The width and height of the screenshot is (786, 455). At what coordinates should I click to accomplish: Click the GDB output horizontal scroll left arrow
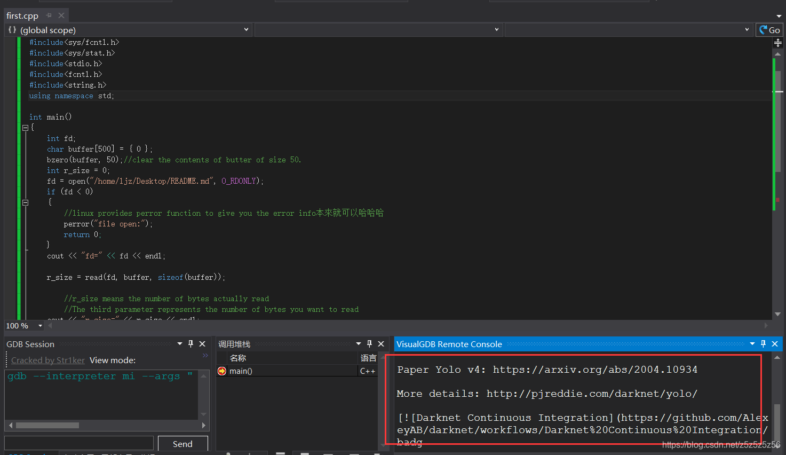pos(11,426)
